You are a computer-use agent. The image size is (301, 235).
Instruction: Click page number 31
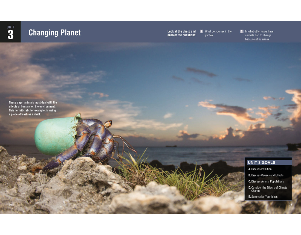tap(291, 204)
